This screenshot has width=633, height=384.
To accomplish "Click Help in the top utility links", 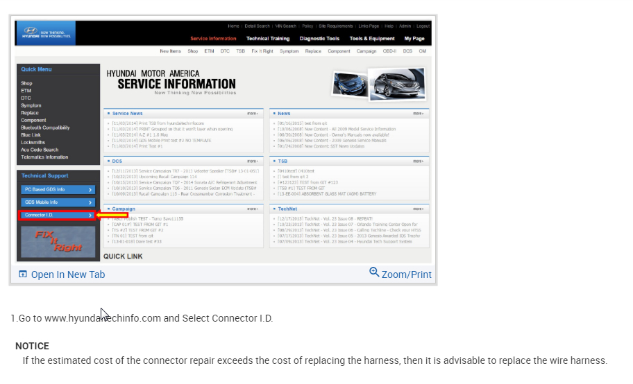I will click(389, 26).
